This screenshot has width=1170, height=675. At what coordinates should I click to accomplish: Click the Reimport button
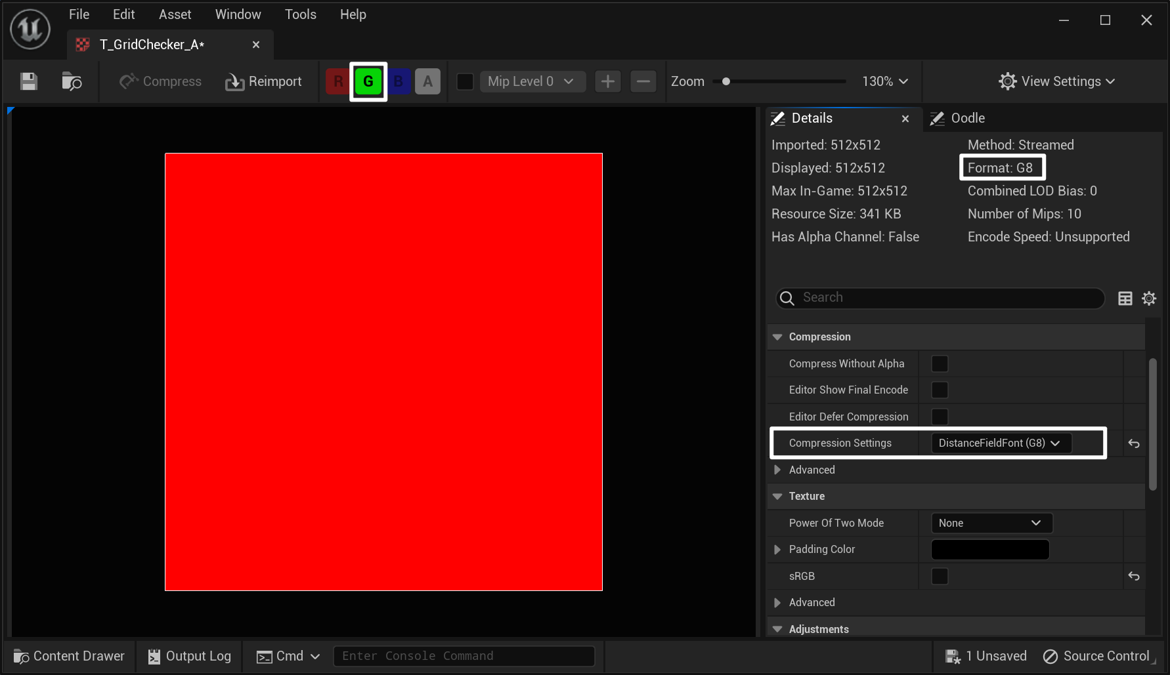point(263,81)
